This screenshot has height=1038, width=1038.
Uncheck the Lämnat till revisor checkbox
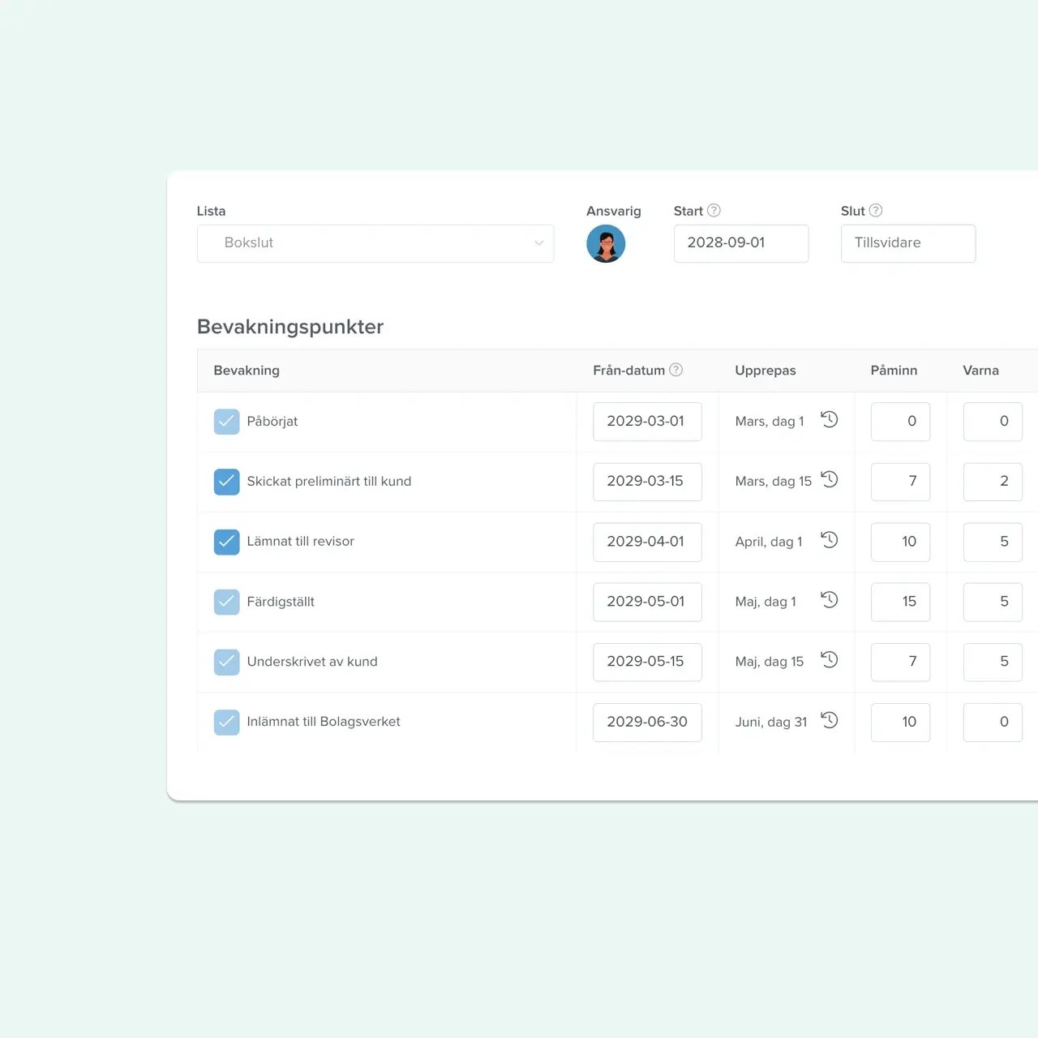coord(226,542)
